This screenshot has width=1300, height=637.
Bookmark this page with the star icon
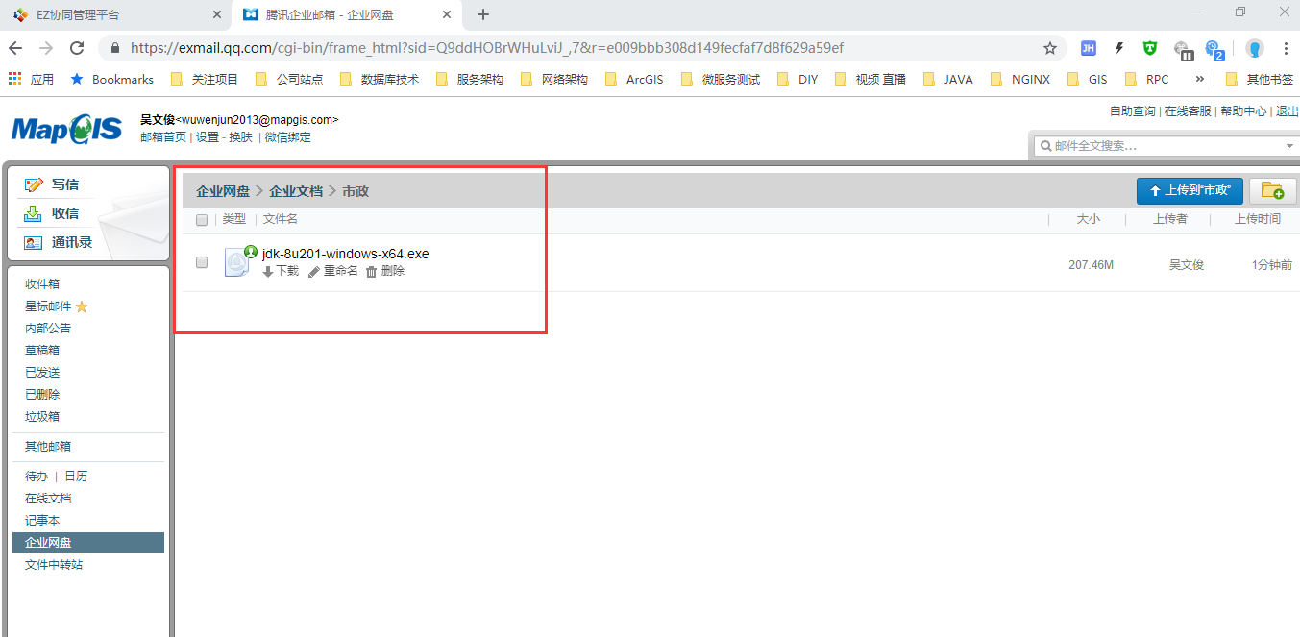[1050, 48]
